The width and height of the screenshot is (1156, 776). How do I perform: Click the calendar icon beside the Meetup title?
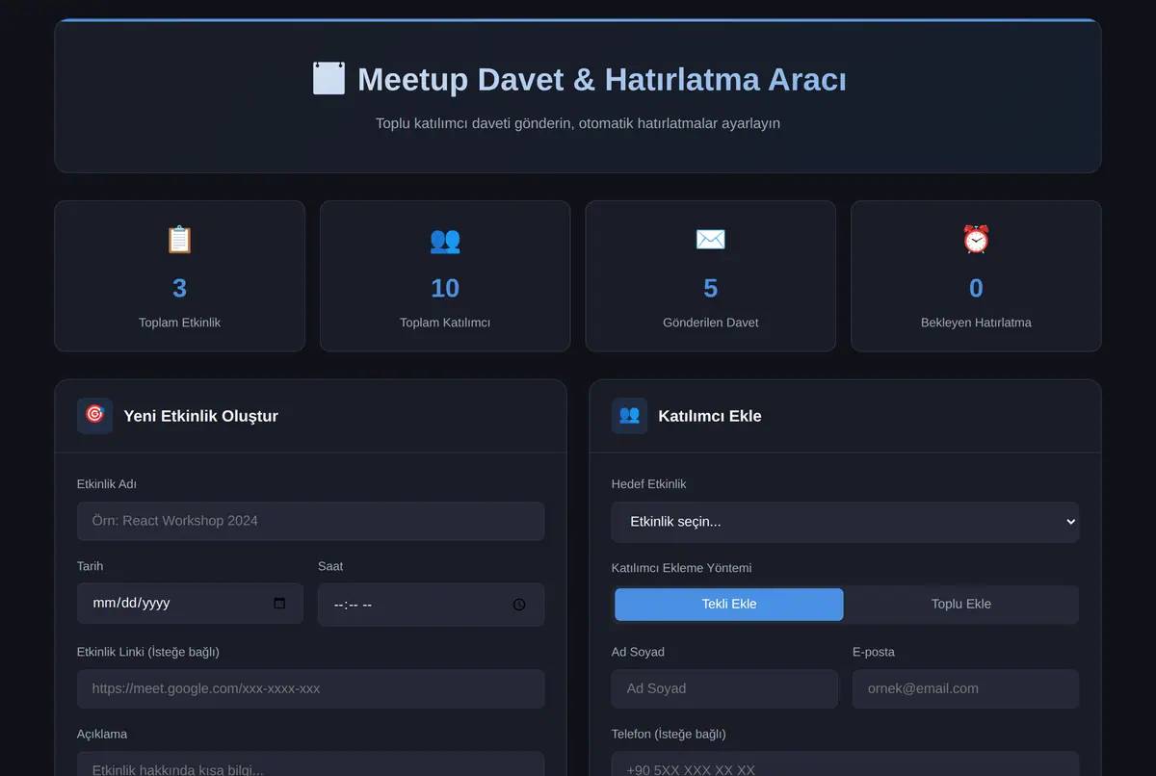tap(328, 78)
